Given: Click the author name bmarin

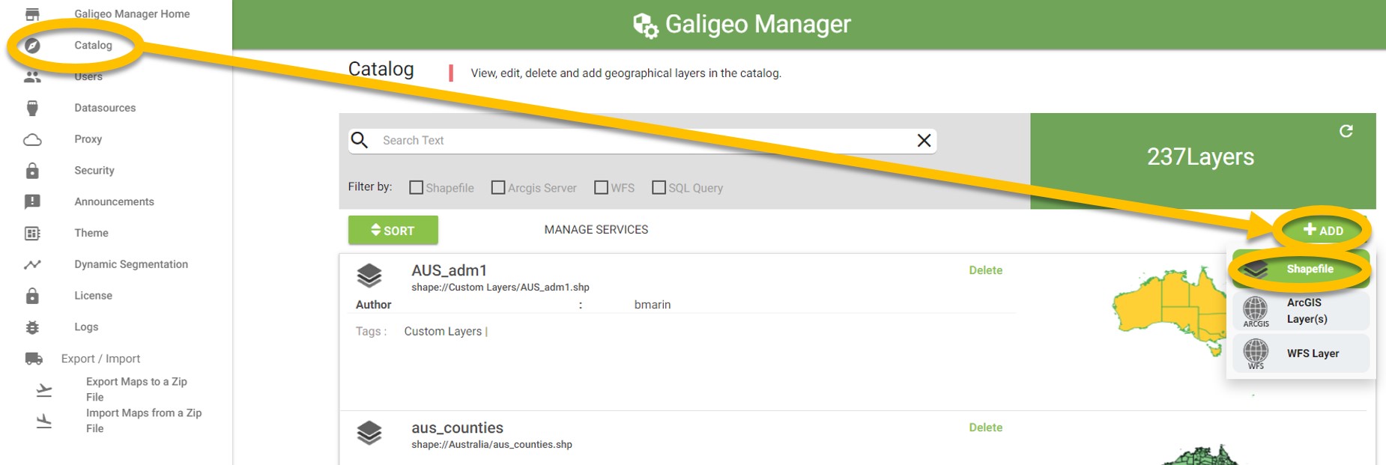Looking at the screenshot, I should pyautogui.click(x=653, y=305).
